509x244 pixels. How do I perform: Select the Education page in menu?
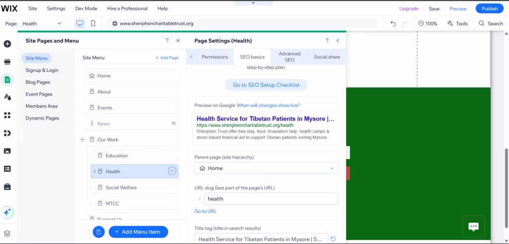coord(134,156)
